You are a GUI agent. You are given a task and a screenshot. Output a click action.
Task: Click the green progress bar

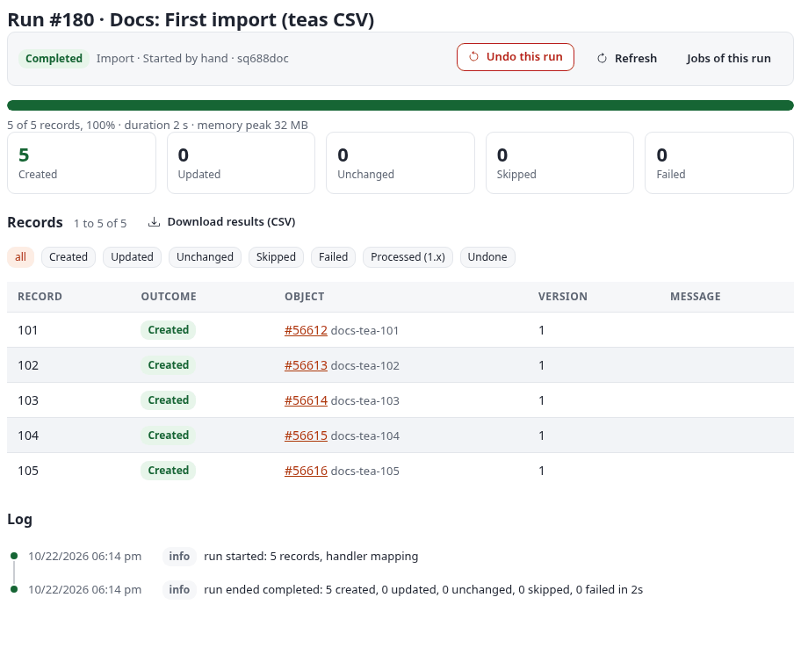400,105
